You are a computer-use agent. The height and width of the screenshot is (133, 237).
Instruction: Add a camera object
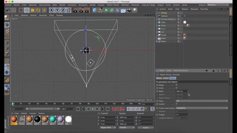[x=129, y=10]
